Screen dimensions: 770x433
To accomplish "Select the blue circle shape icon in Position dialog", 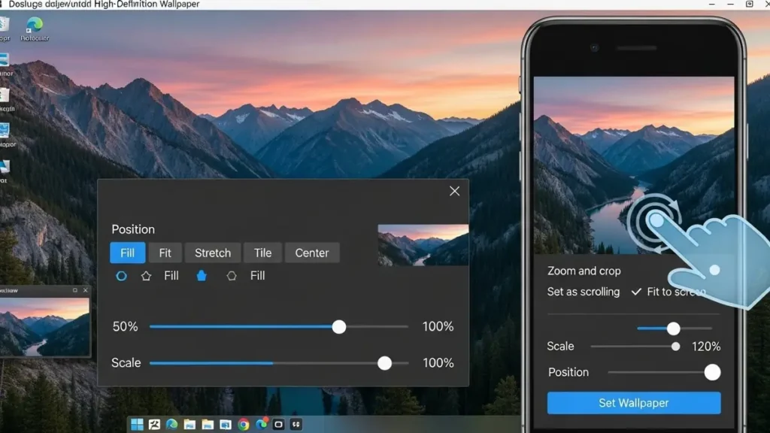I will click(121, 276).
